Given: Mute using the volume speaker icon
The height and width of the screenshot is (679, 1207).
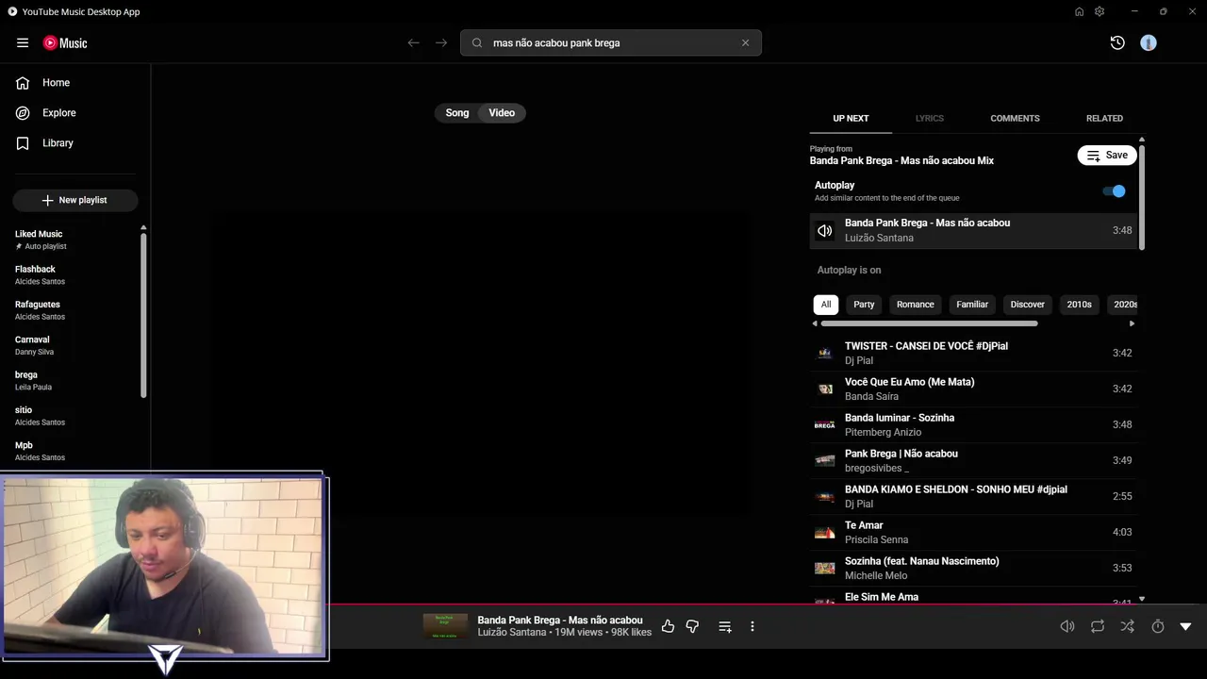Looking at the screenshot, I should 1067,627.
